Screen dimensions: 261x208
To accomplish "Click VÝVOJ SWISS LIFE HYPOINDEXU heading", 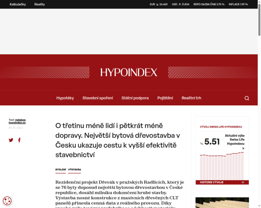I will coord(221,127).
